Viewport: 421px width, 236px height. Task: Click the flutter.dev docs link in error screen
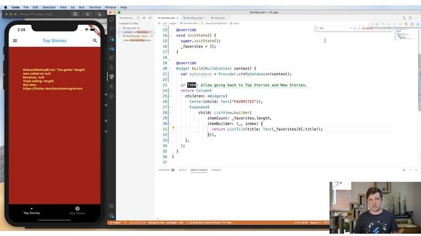(x=53, y=88)
